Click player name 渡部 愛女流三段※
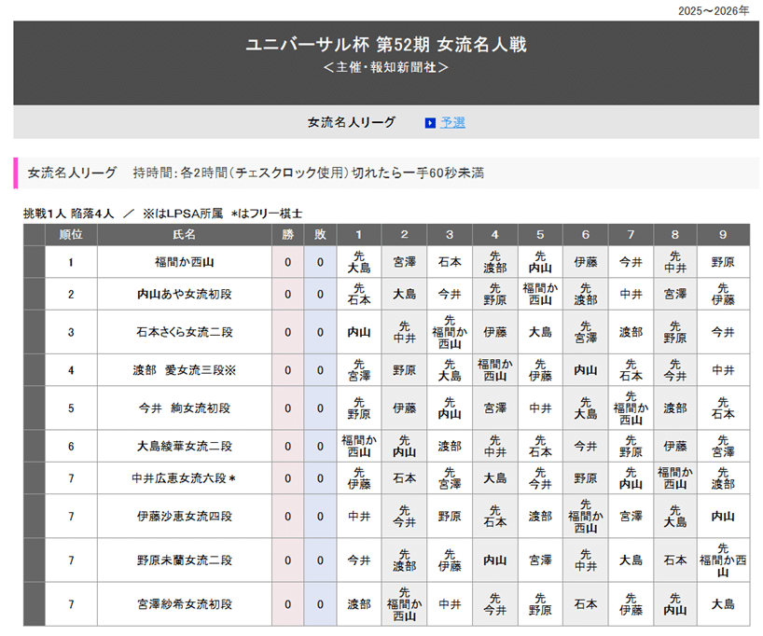Image resolution: width=763 pixels, height=636 pixels. [x=185, y=370]
